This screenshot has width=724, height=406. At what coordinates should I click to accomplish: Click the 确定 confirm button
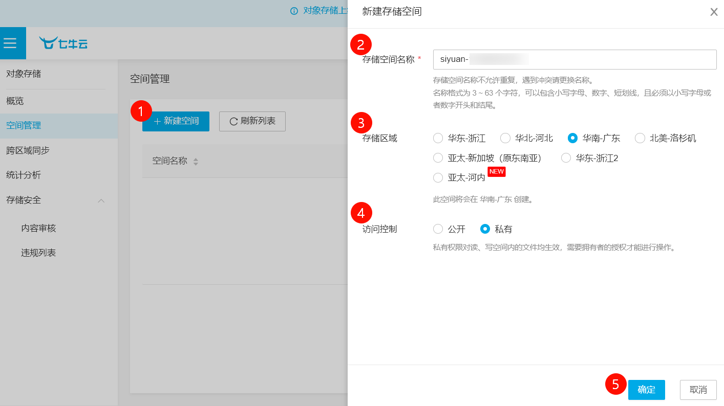(646, 390)
